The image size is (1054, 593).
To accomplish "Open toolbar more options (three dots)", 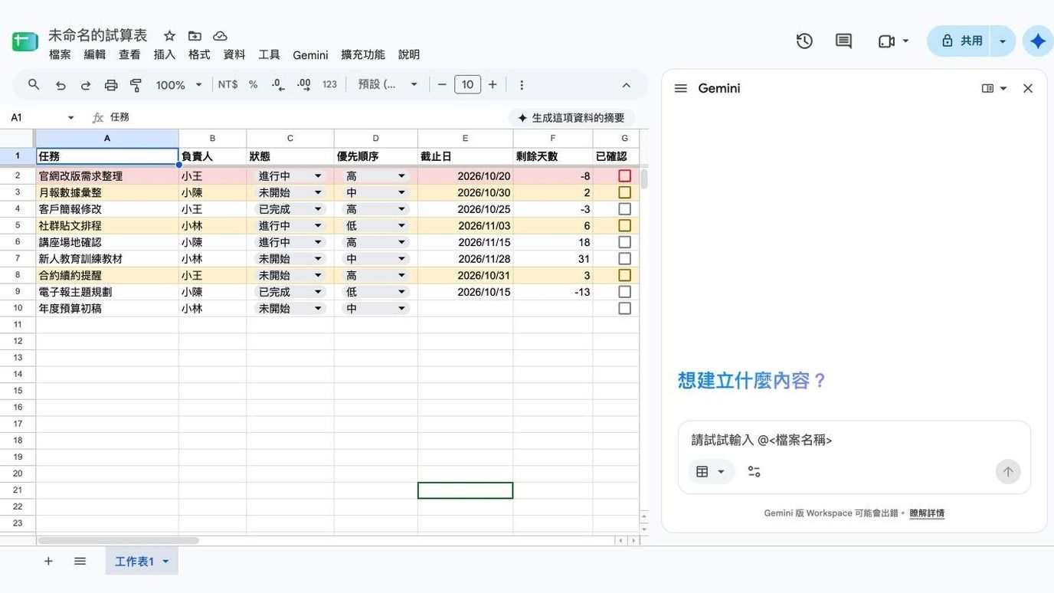I will pos(522,85).
